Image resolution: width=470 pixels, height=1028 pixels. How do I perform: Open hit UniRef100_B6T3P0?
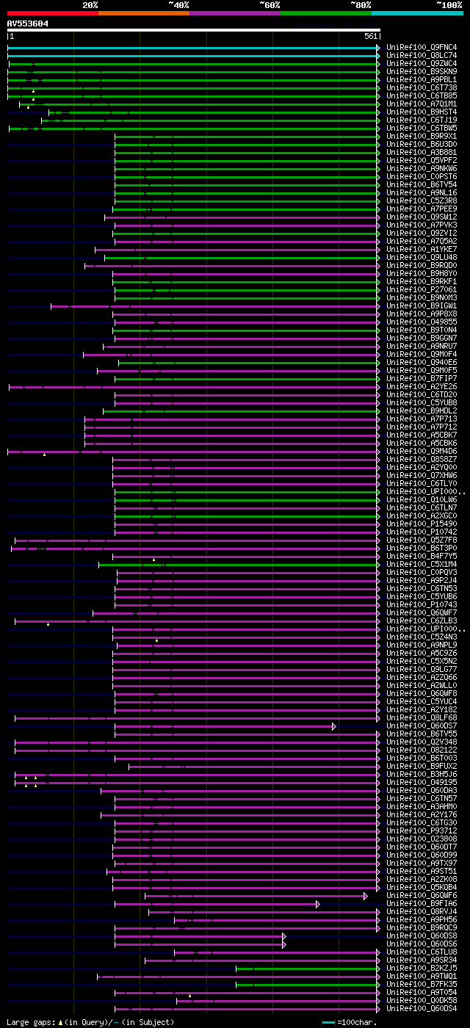point(422,549)
